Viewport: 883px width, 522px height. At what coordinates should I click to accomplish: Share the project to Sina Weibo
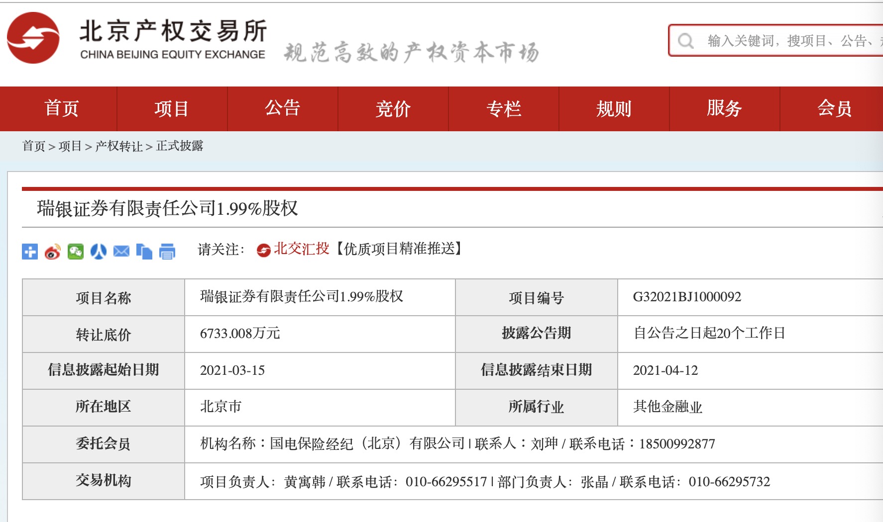click(53, 252)
